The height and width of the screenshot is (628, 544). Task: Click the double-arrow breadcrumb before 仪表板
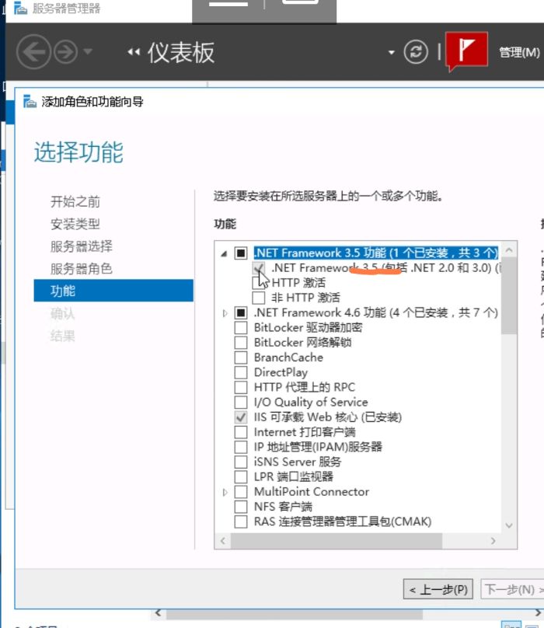tap(134, 51)
